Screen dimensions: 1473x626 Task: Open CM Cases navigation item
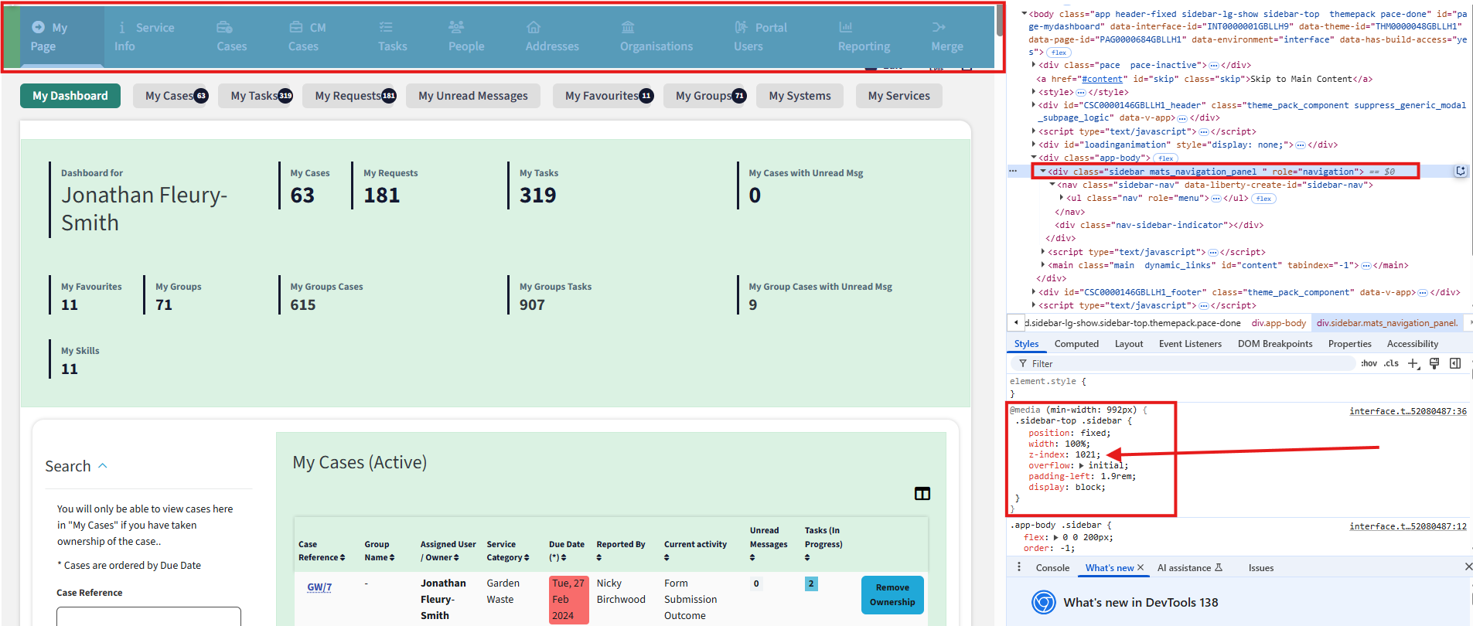307,37
